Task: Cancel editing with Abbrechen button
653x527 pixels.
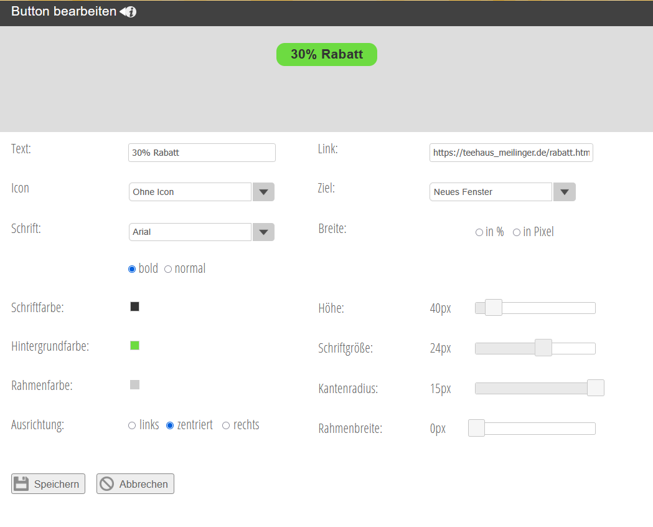Action: pos(135,484)
